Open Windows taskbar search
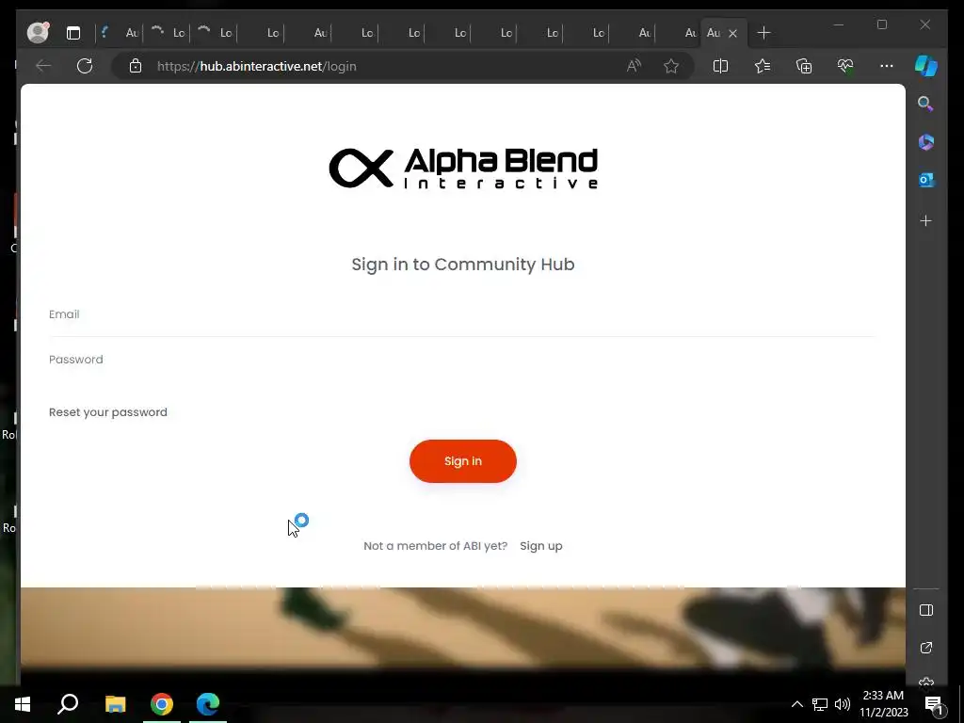This screenshot has height=723, width=964. (x=68, y=704)
